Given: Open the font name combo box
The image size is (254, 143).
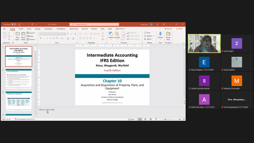Looking at the screenshot, I should [x=49, y=34].
